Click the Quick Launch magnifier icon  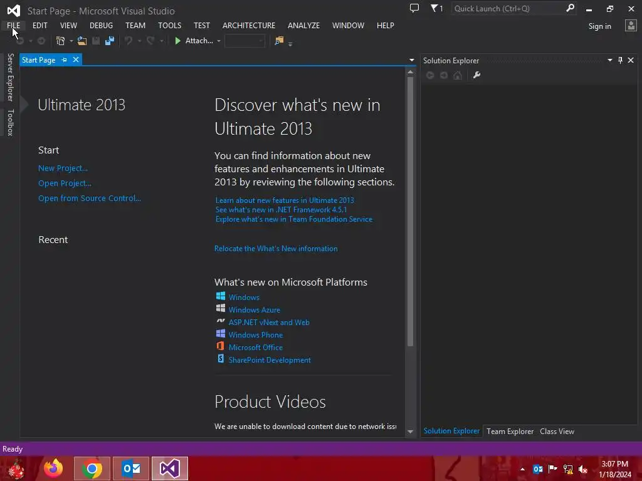coord(570,8)
